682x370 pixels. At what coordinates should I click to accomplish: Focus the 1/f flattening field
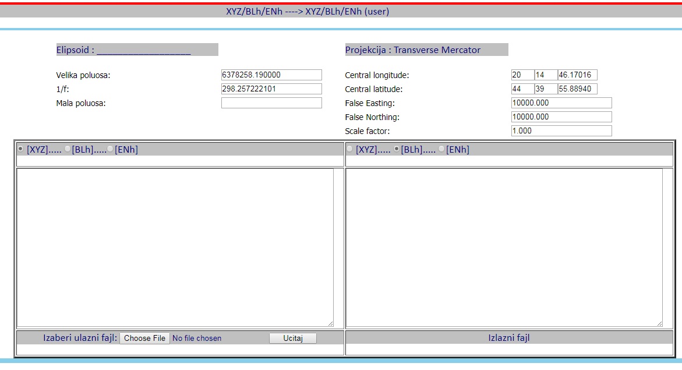coord(271,89)
